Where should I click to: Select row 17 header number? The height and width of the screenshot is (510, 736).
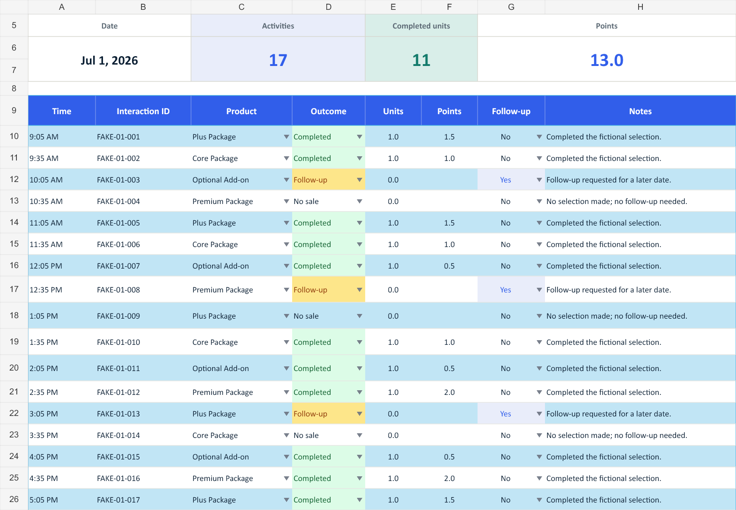pyautogui.click(x=14, y=289)
